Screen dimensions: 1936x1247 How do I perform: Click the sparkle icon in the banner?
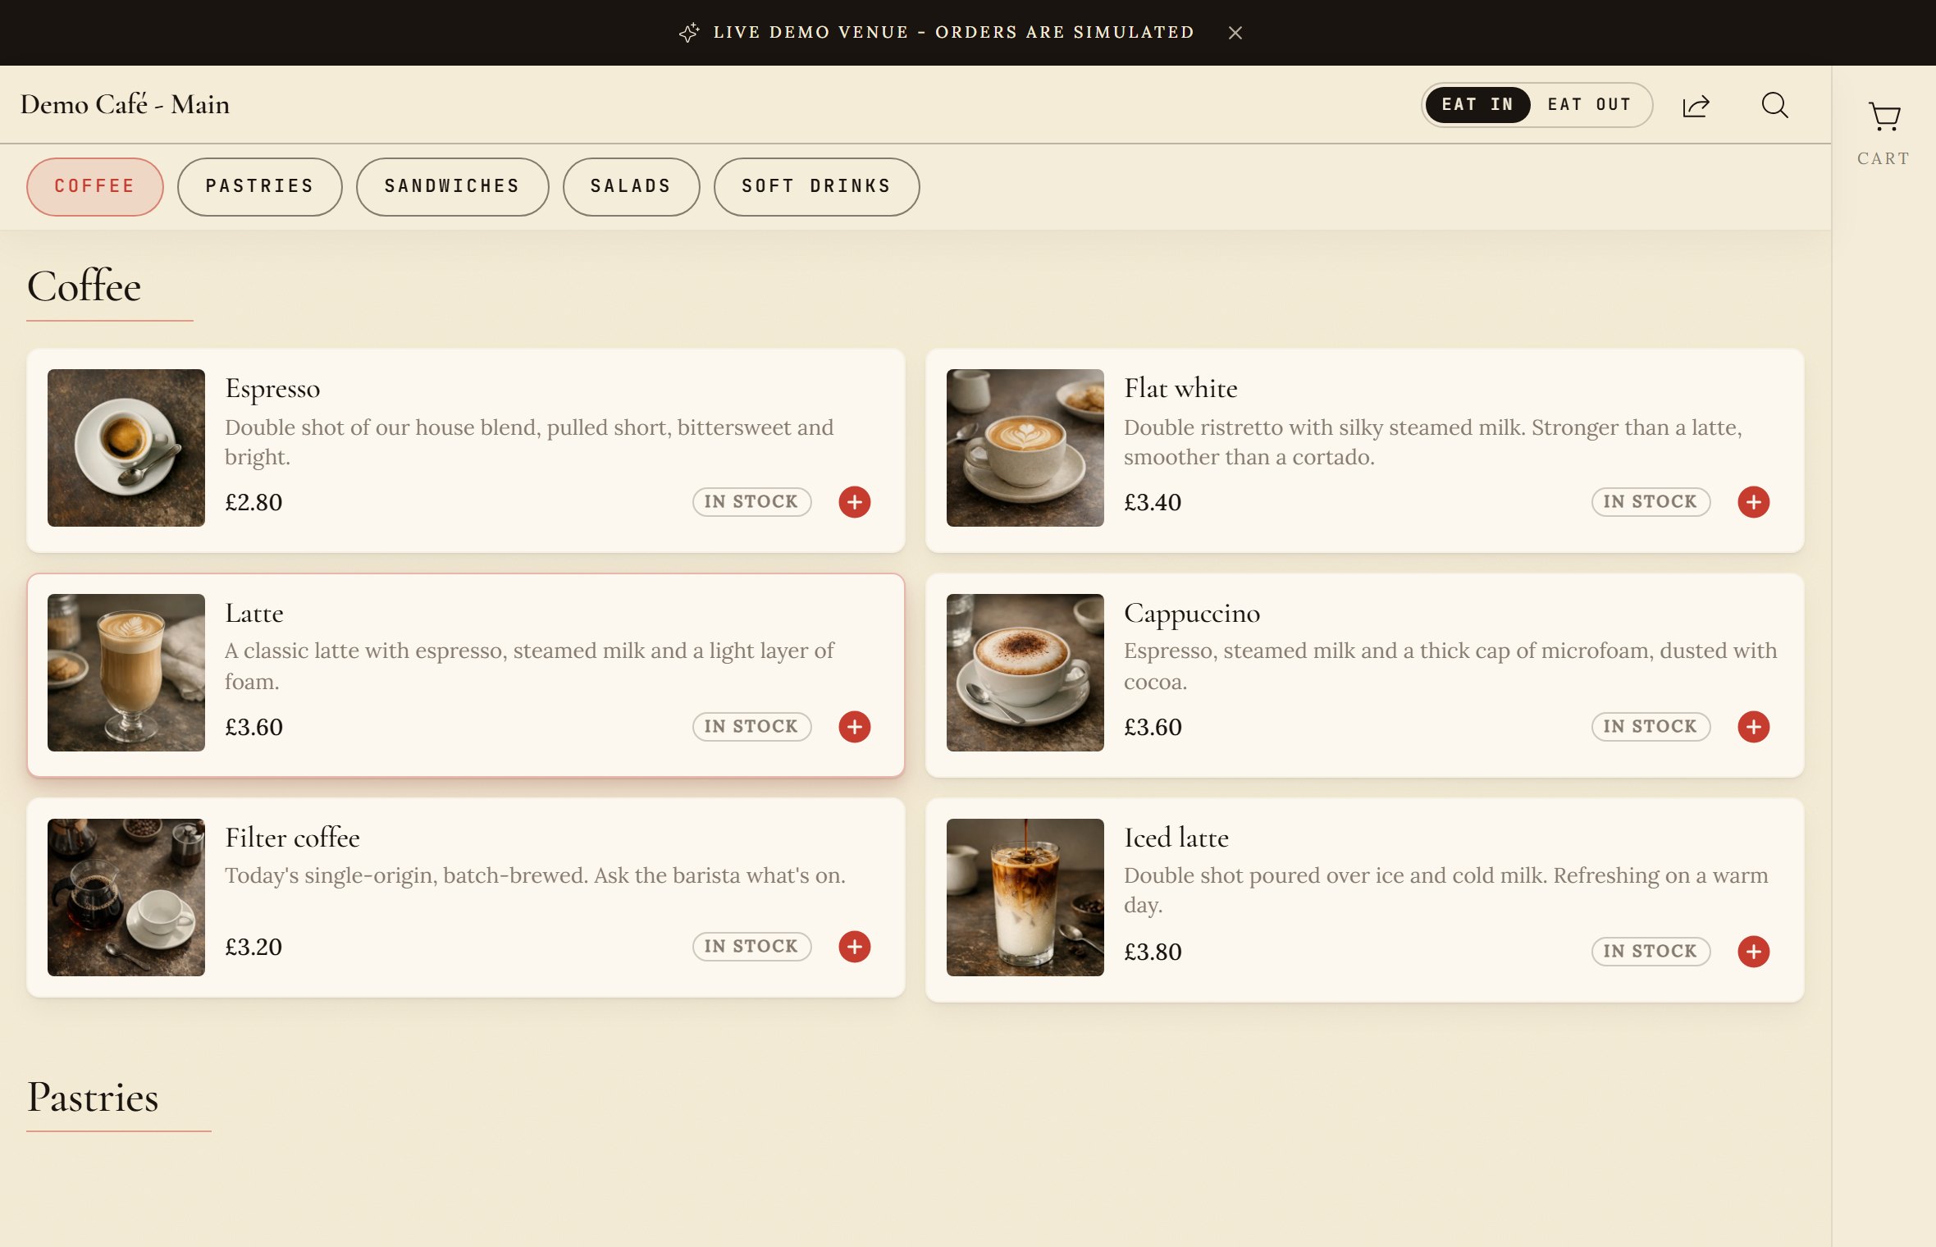pyautogui.click(x=689, y=33)
